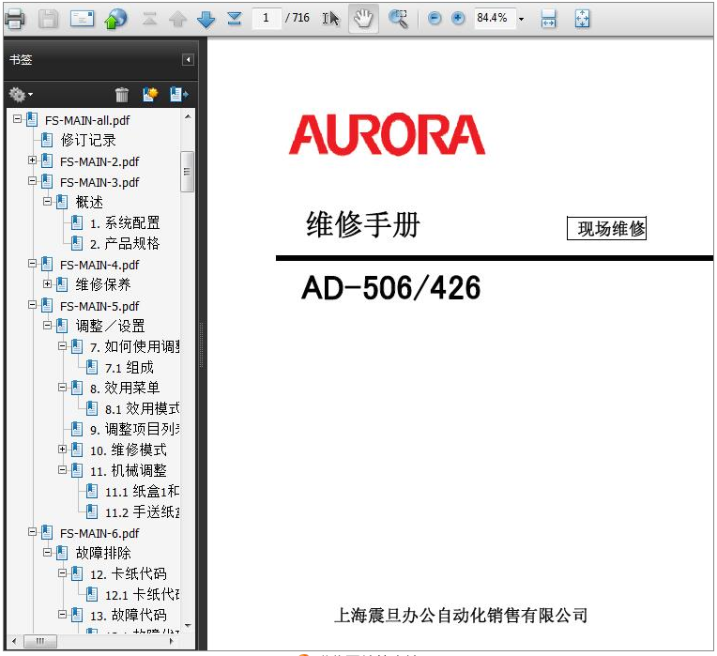717x656 pixels.
Task: Click horizontal scrollbar right arrow
Action: point(172,641)
